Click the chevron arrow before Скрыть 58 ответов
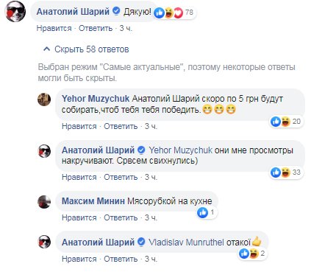This screenshot has height=272, width=325. click(46, 49)
